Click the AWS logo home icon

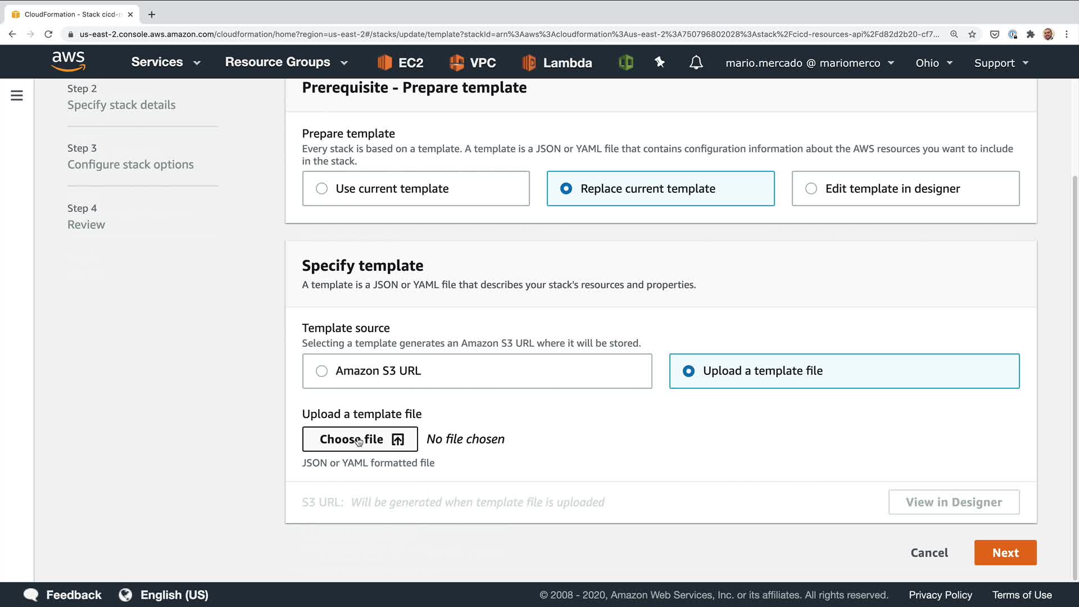pos(68,61)
